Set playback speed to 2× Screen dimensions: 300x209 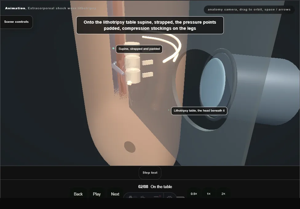(x=223, y=194)
